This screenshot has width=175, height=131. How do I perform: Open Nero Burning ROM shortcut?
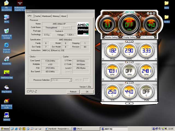tap(6, 101)
